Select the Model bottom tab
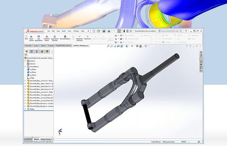 [36, 139]
